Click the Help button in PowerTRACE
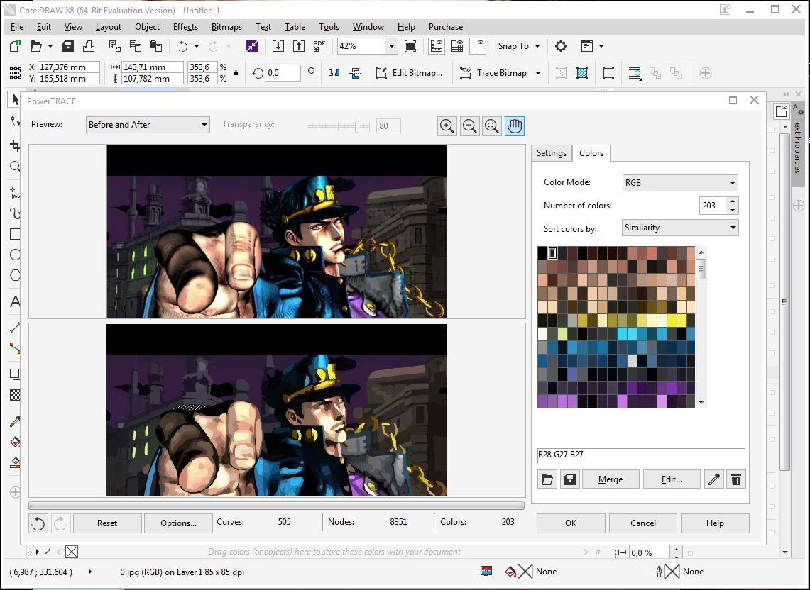The width and height of the screenshot is (810, 590). [715, 523]
